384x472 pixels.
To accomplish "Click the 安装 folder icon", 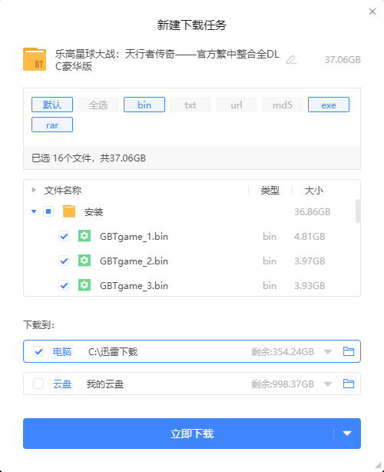I will pos(69,211).
